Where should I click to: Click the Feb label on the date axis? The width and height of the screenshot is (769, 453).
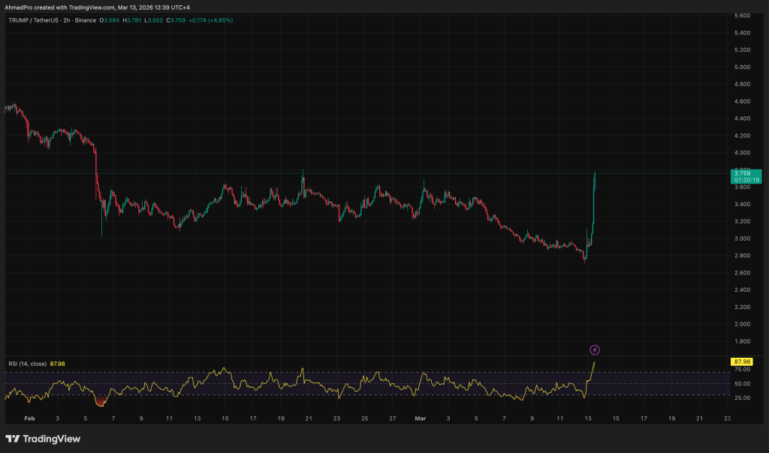29,418
